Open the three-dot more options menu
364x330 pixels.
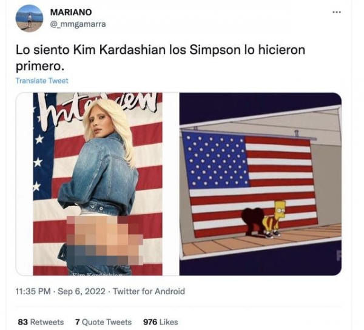(x=336, y=12)
